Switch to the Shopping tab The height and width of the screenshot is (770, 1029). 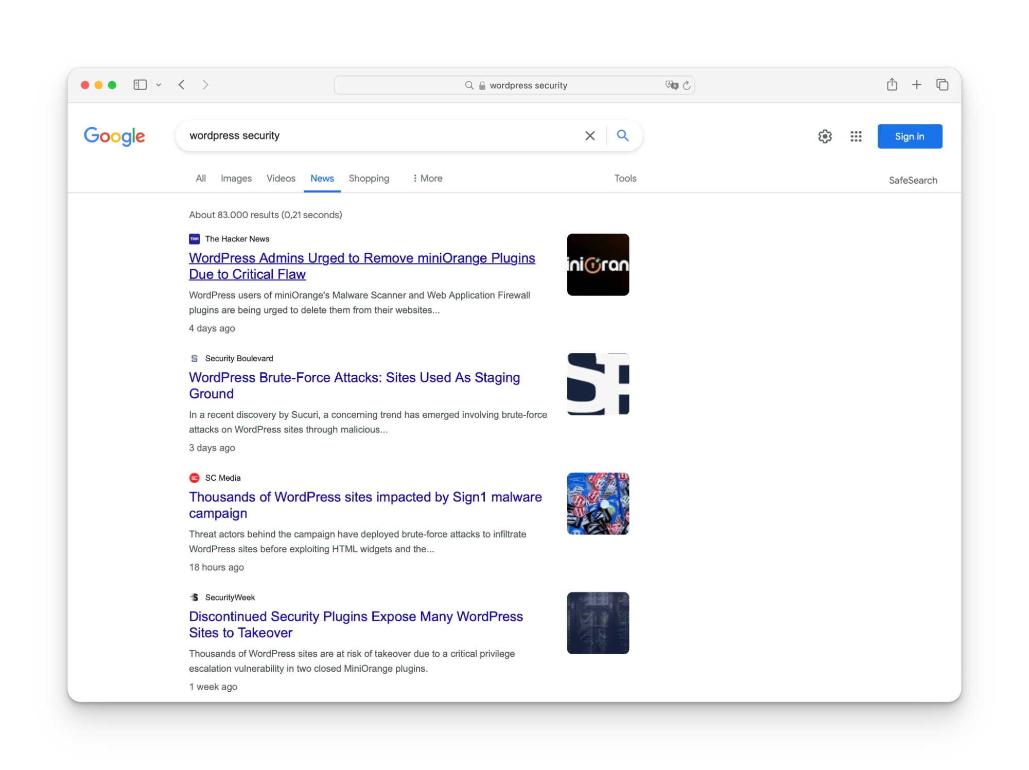coord(369,178)
